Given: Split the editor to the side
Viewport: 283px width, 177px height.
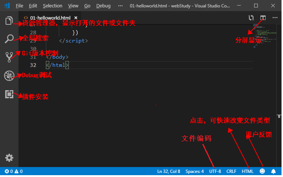Looking at the screenshot, I should [x=263, y=18].
